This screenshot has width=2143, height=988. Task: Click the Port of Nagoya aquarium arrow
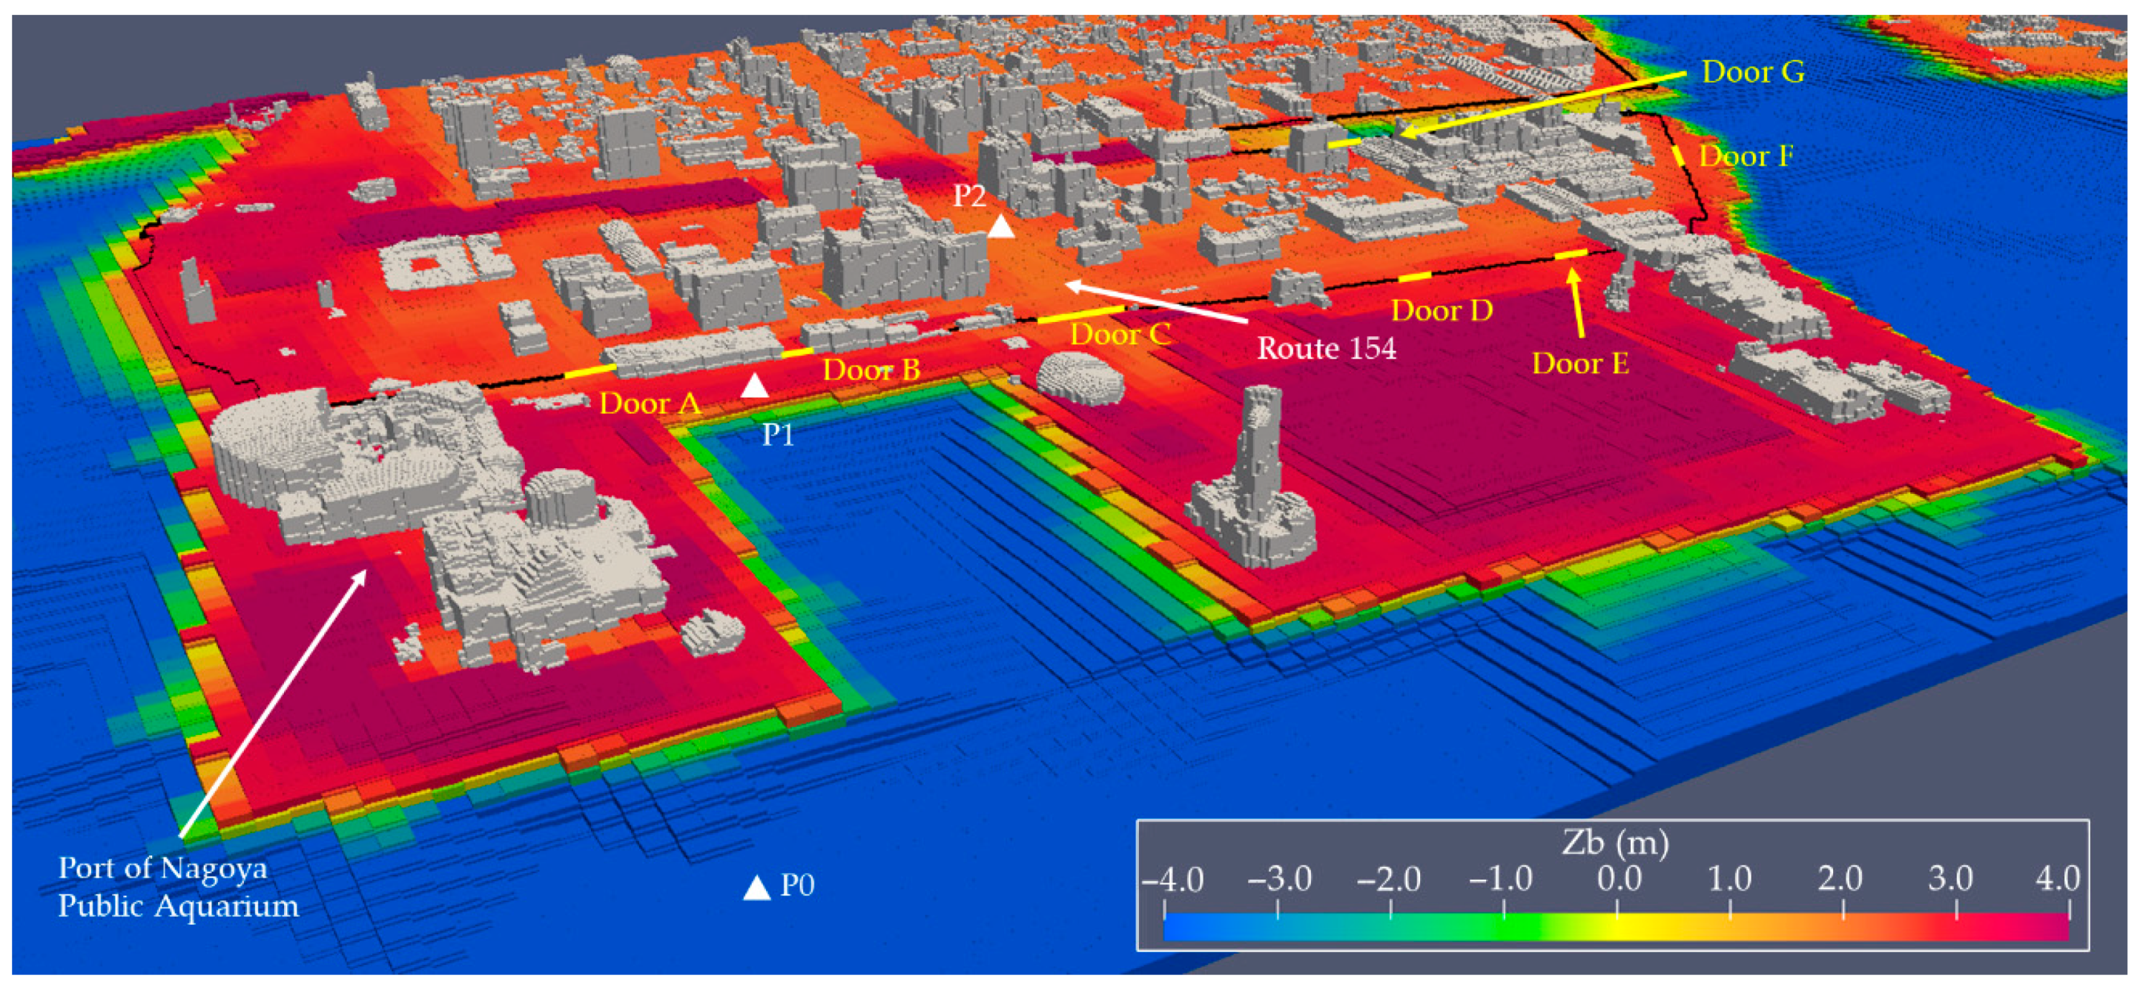(273, 703)
